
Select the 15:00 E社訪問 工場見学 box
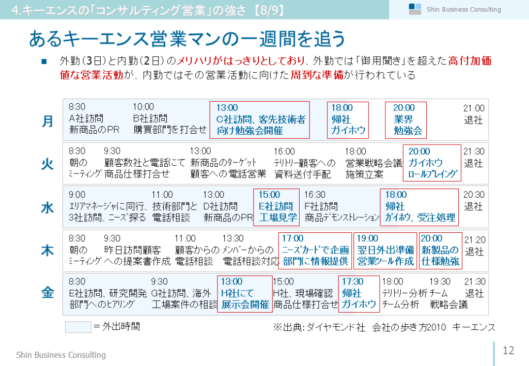[276, 206]
